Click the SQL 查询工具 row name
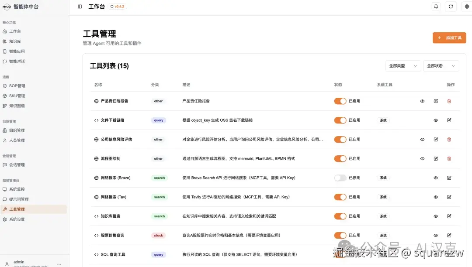 click(x=113, y=255)
